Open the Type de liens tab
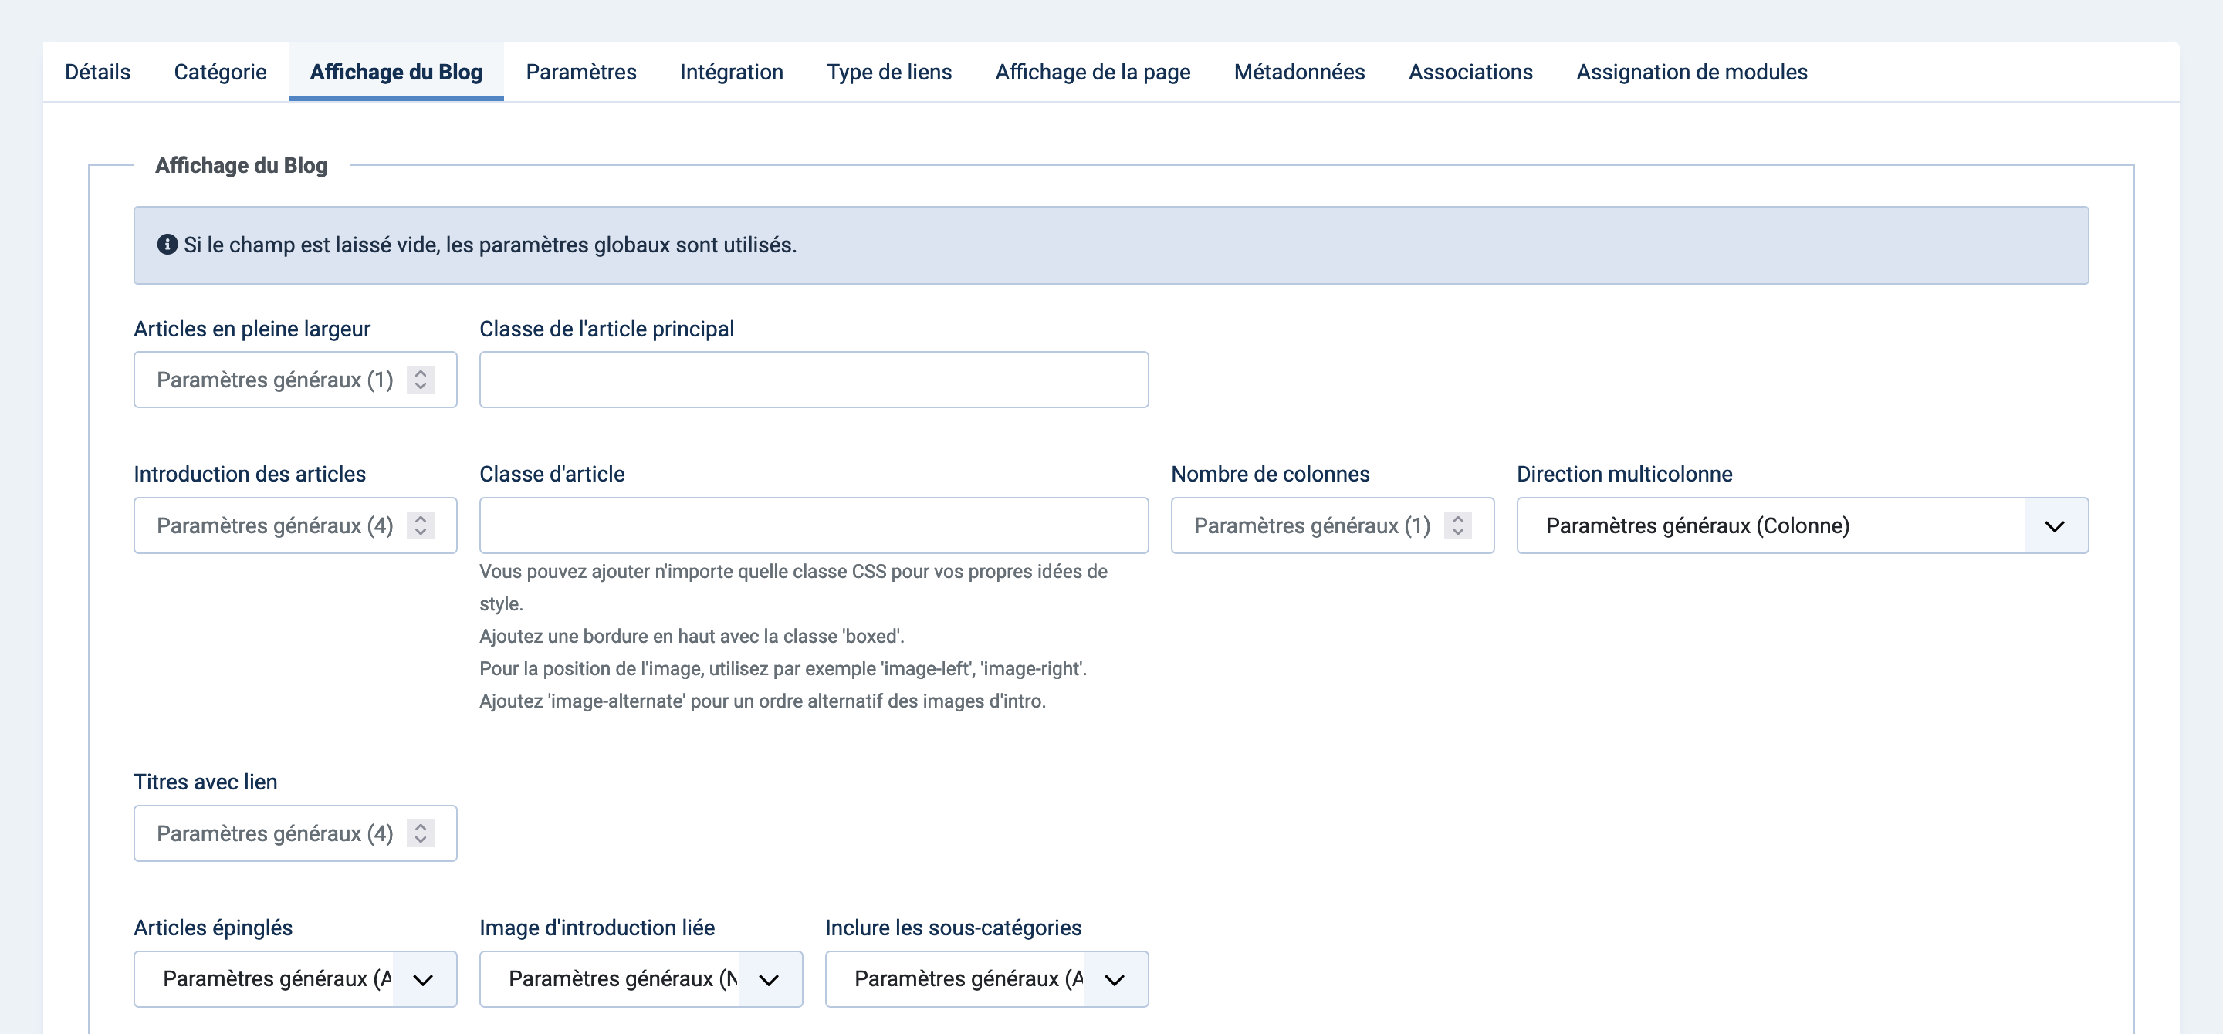 [x=889, y=72]
